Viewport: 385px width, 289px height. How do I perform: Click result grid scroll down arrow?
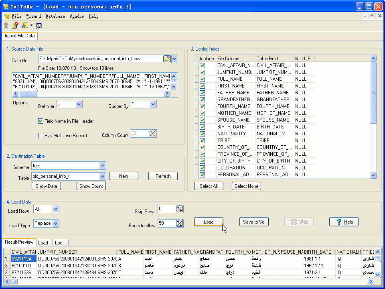[x=378, y=275]
